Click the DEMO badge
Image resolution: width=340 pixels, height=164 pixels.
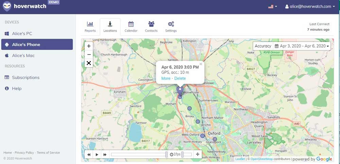point(54,2)
